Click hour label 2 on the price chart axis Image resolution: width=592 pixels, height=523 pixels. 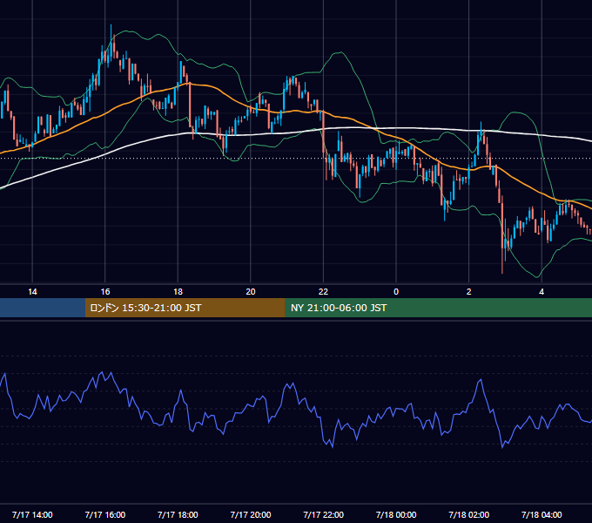point(469,292)
